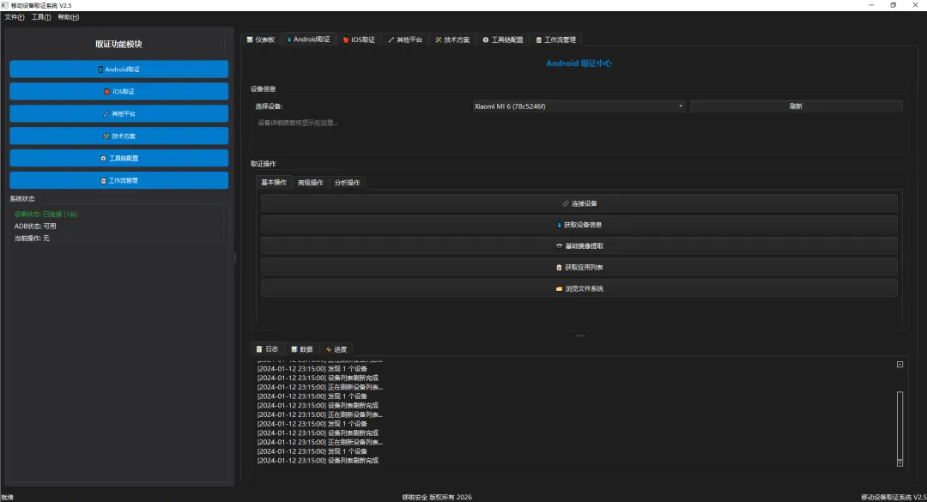Open the 工具(T) menu
927x502 pixels.
pos(41,17)
